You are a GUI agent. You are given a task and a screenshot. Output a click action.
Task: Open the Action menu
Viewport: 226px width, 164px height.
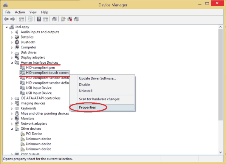pos(20,12)
